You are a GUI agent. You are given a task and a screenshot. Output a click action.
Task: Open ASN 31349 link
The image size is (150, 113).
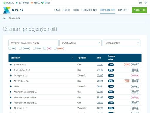100,70
